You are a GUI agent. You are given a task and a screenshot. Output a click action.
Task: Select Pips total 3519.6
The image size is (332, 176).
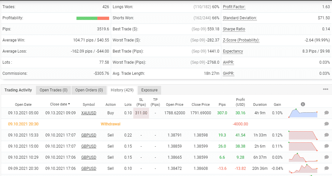click(103, 29)
